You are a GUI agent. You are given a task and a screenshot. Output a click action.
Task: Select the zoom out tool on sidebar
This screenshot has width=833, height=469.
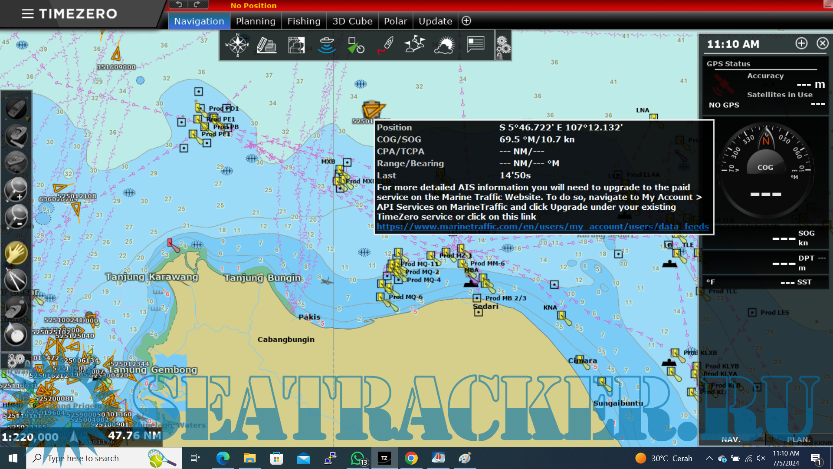16,217
